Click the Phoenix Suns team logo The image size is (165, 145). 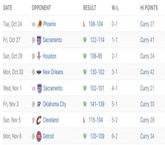pyautogui.click(x=40, y=24)
